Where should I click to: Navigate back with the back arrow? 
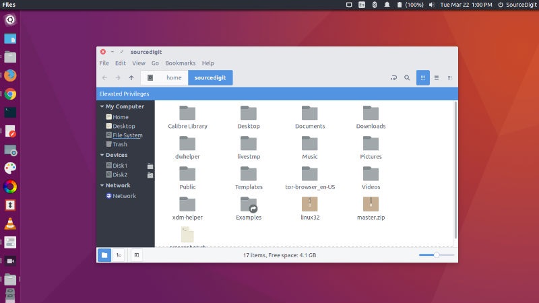[x=105, y=78]
